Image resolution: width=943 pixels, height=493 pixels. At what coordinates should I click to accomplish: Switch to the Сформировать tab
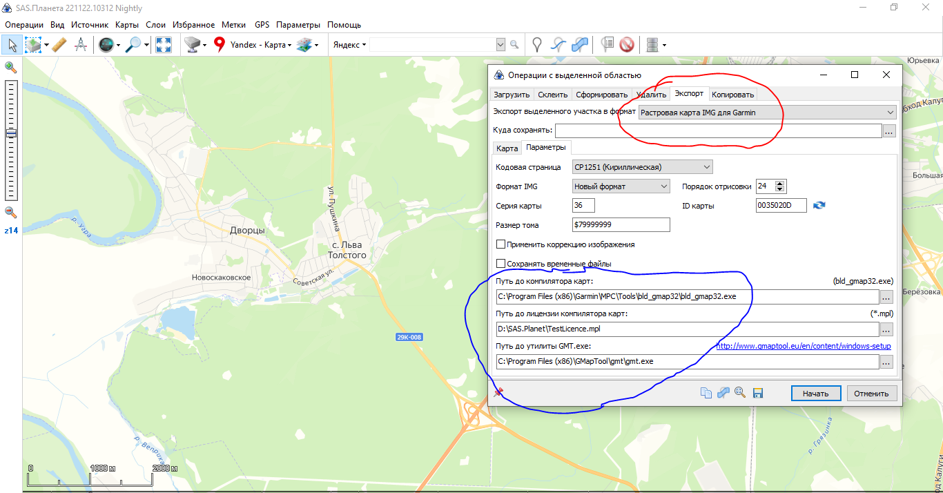(x=602, y=95)
